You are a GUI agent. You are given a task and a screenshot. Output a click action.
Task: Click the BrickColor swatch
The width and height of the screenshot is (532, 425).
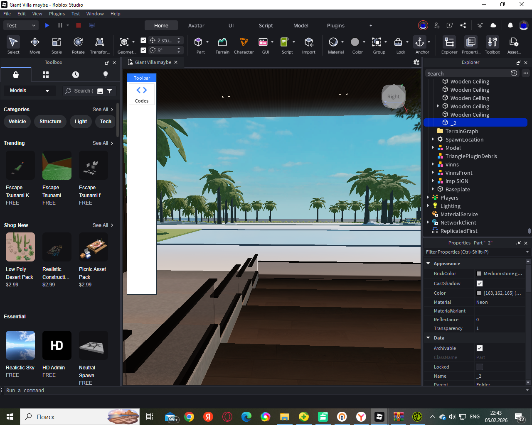tap(479, 274)
